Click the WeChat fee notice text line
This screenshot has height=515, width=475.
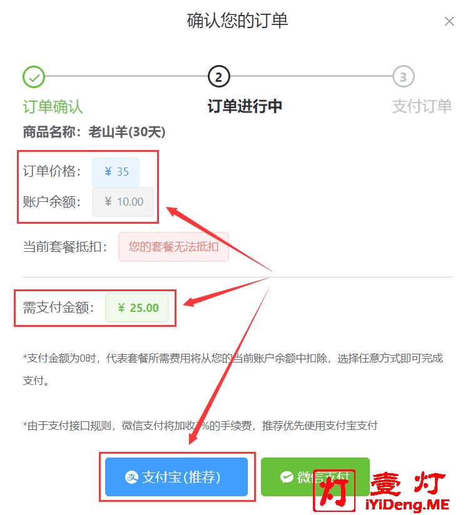point(200,426)
